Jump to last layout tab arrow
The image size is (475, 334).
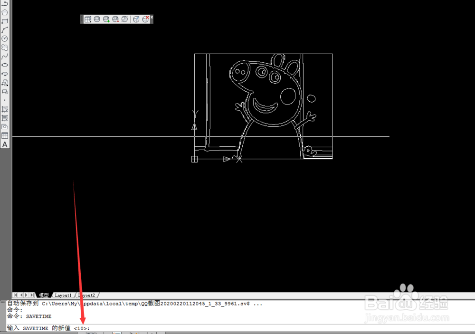pyautogui.click(x=32, y=295)
